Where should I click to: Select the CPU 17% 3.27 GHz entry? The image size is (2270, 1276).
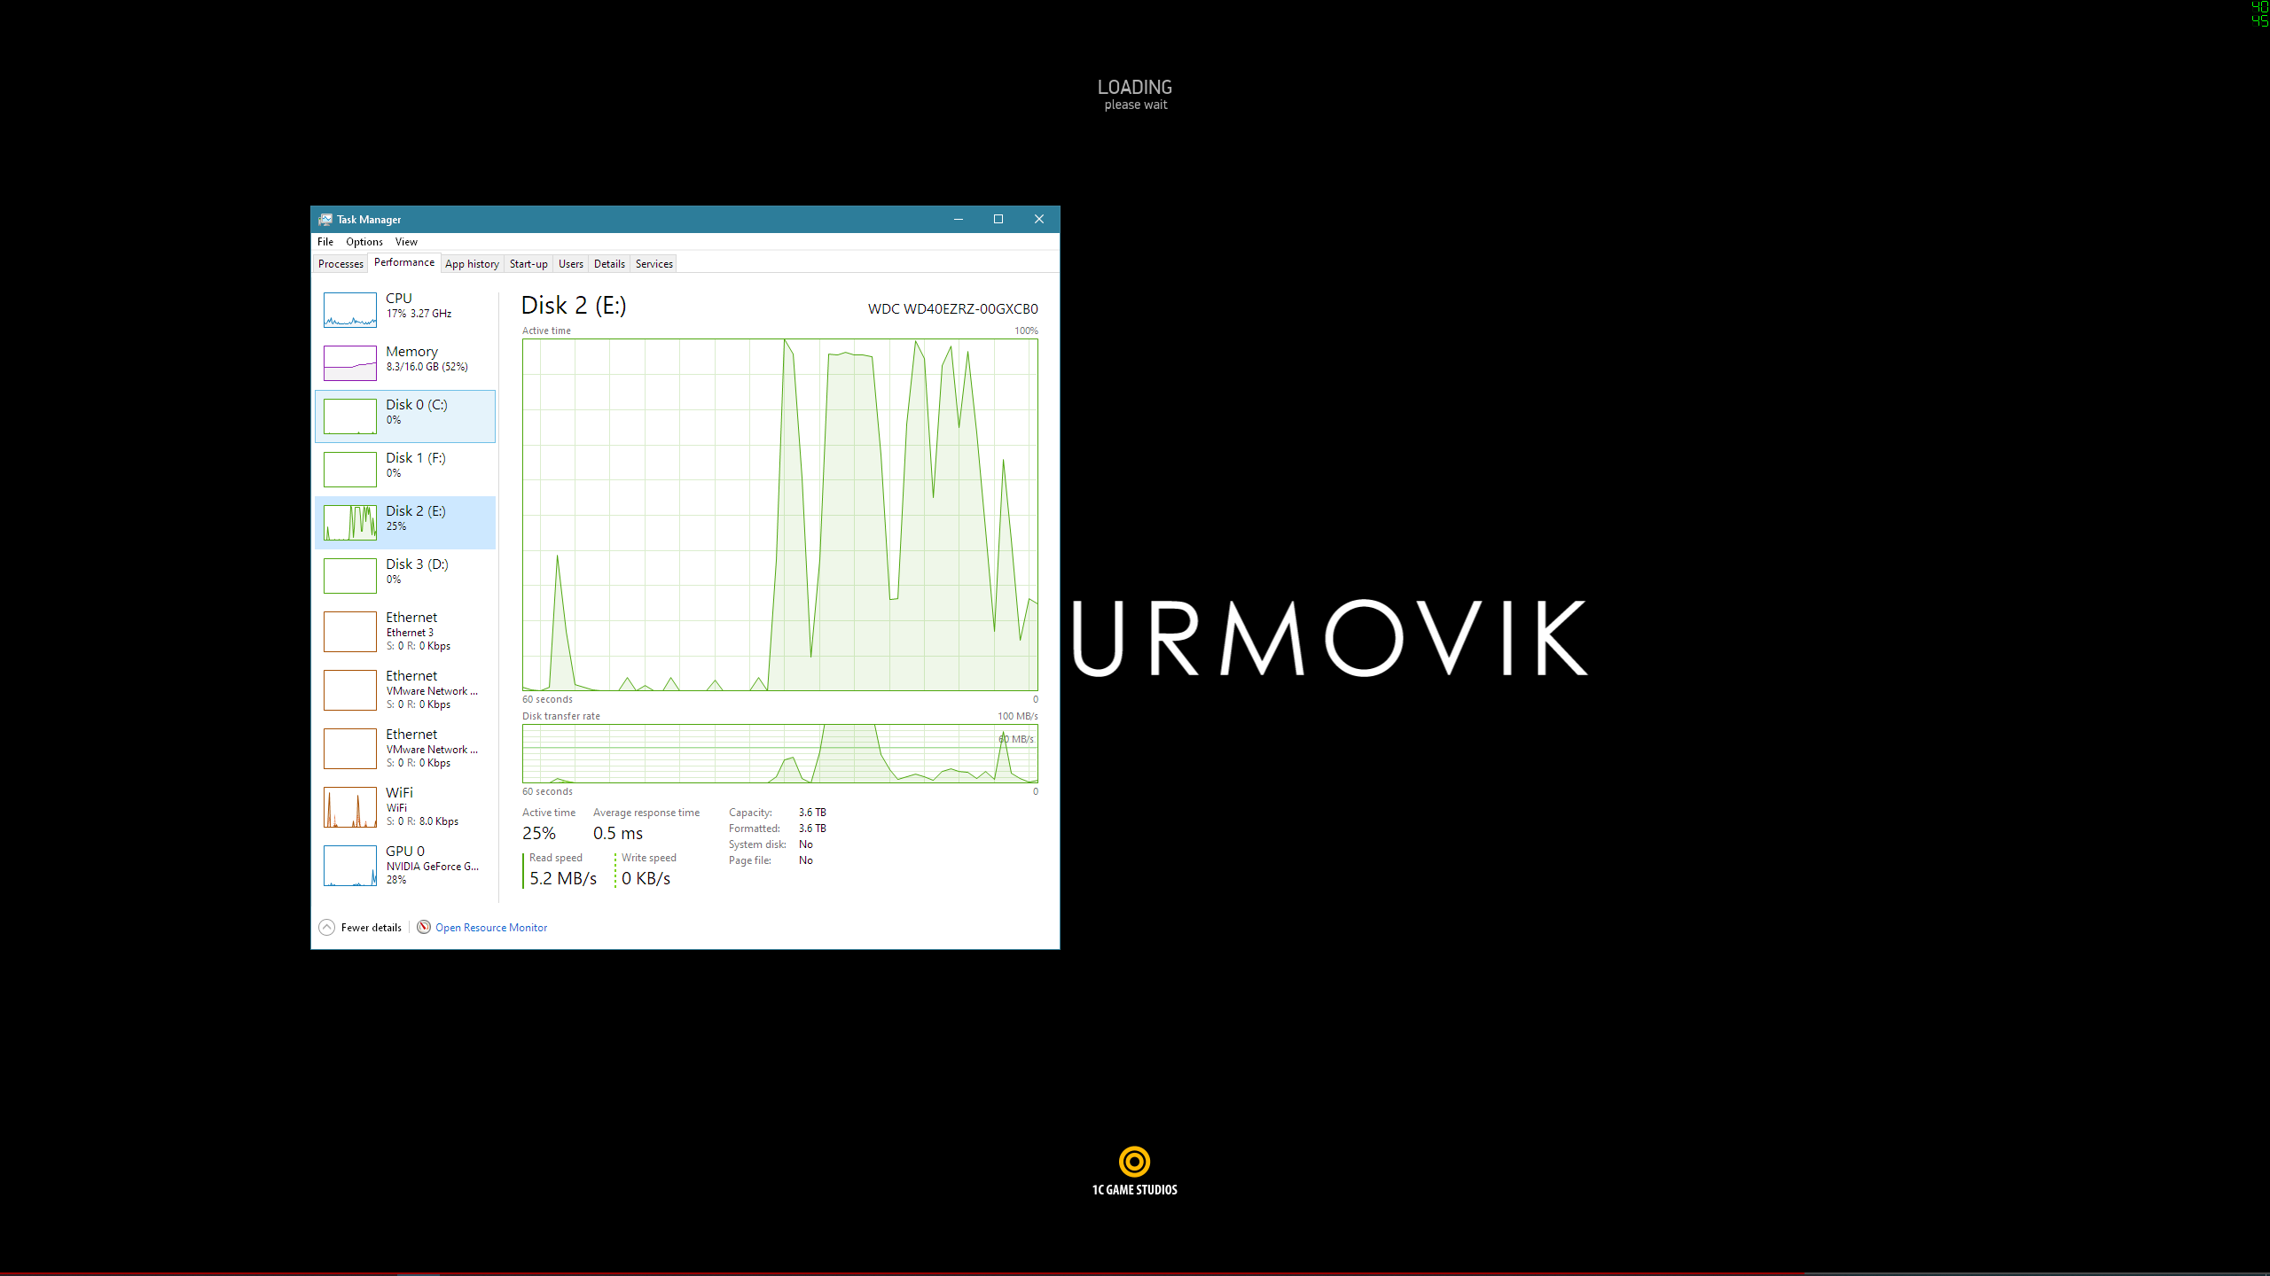point(405,310)
